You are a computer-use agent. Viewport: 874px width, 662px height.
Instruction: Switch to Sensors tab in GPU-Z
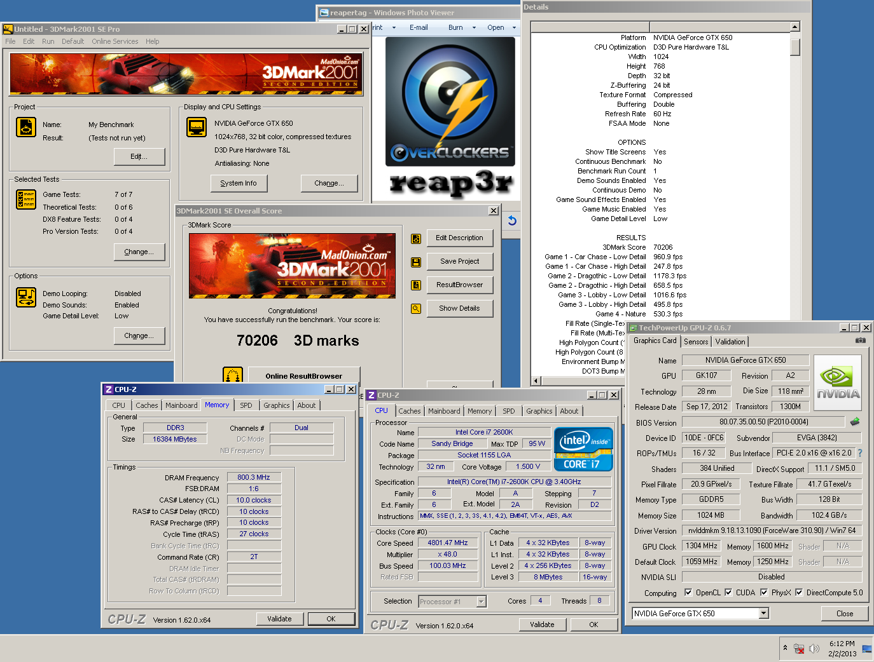tap(696, 342)
